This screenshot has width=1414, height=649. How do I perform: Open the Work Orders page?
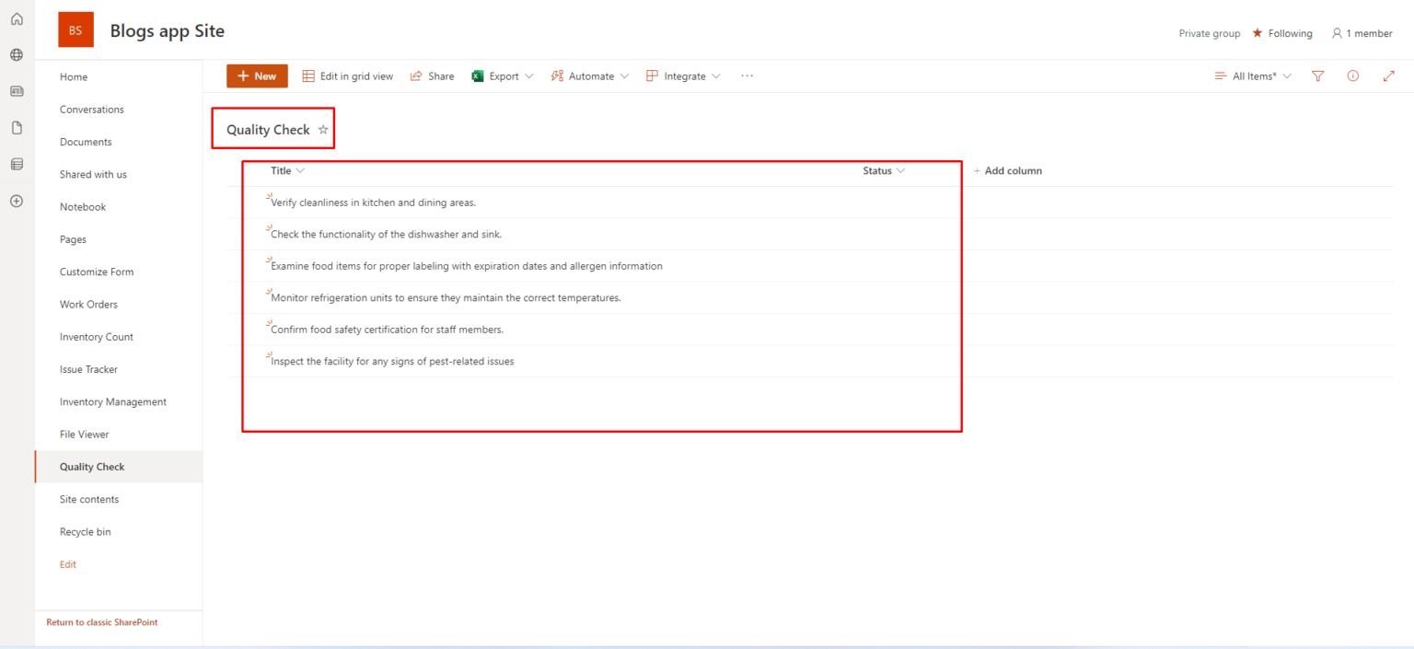[x=88, y=304]
